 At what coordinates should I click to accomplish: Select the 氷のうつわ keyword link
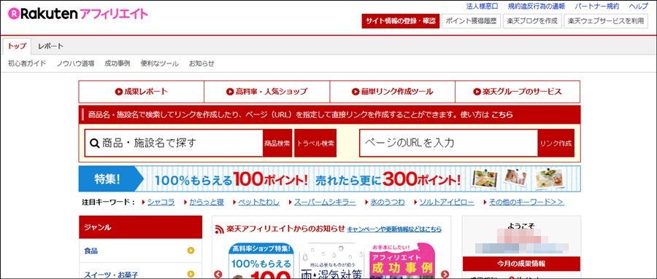[388, 203]
